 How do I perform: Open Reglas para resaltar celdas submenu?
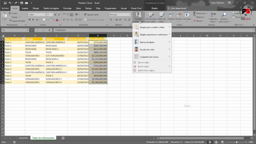coord(152,27)
